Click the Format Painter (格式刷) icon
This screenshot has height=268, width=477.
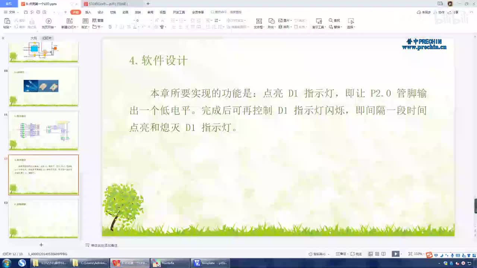[x=32, y=21]
